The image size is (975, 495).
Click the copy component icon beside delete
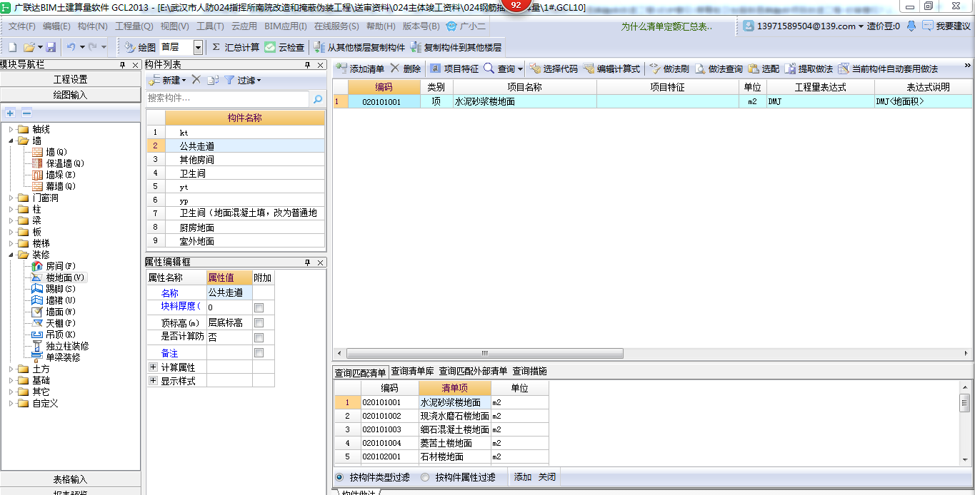pos(212,80)
